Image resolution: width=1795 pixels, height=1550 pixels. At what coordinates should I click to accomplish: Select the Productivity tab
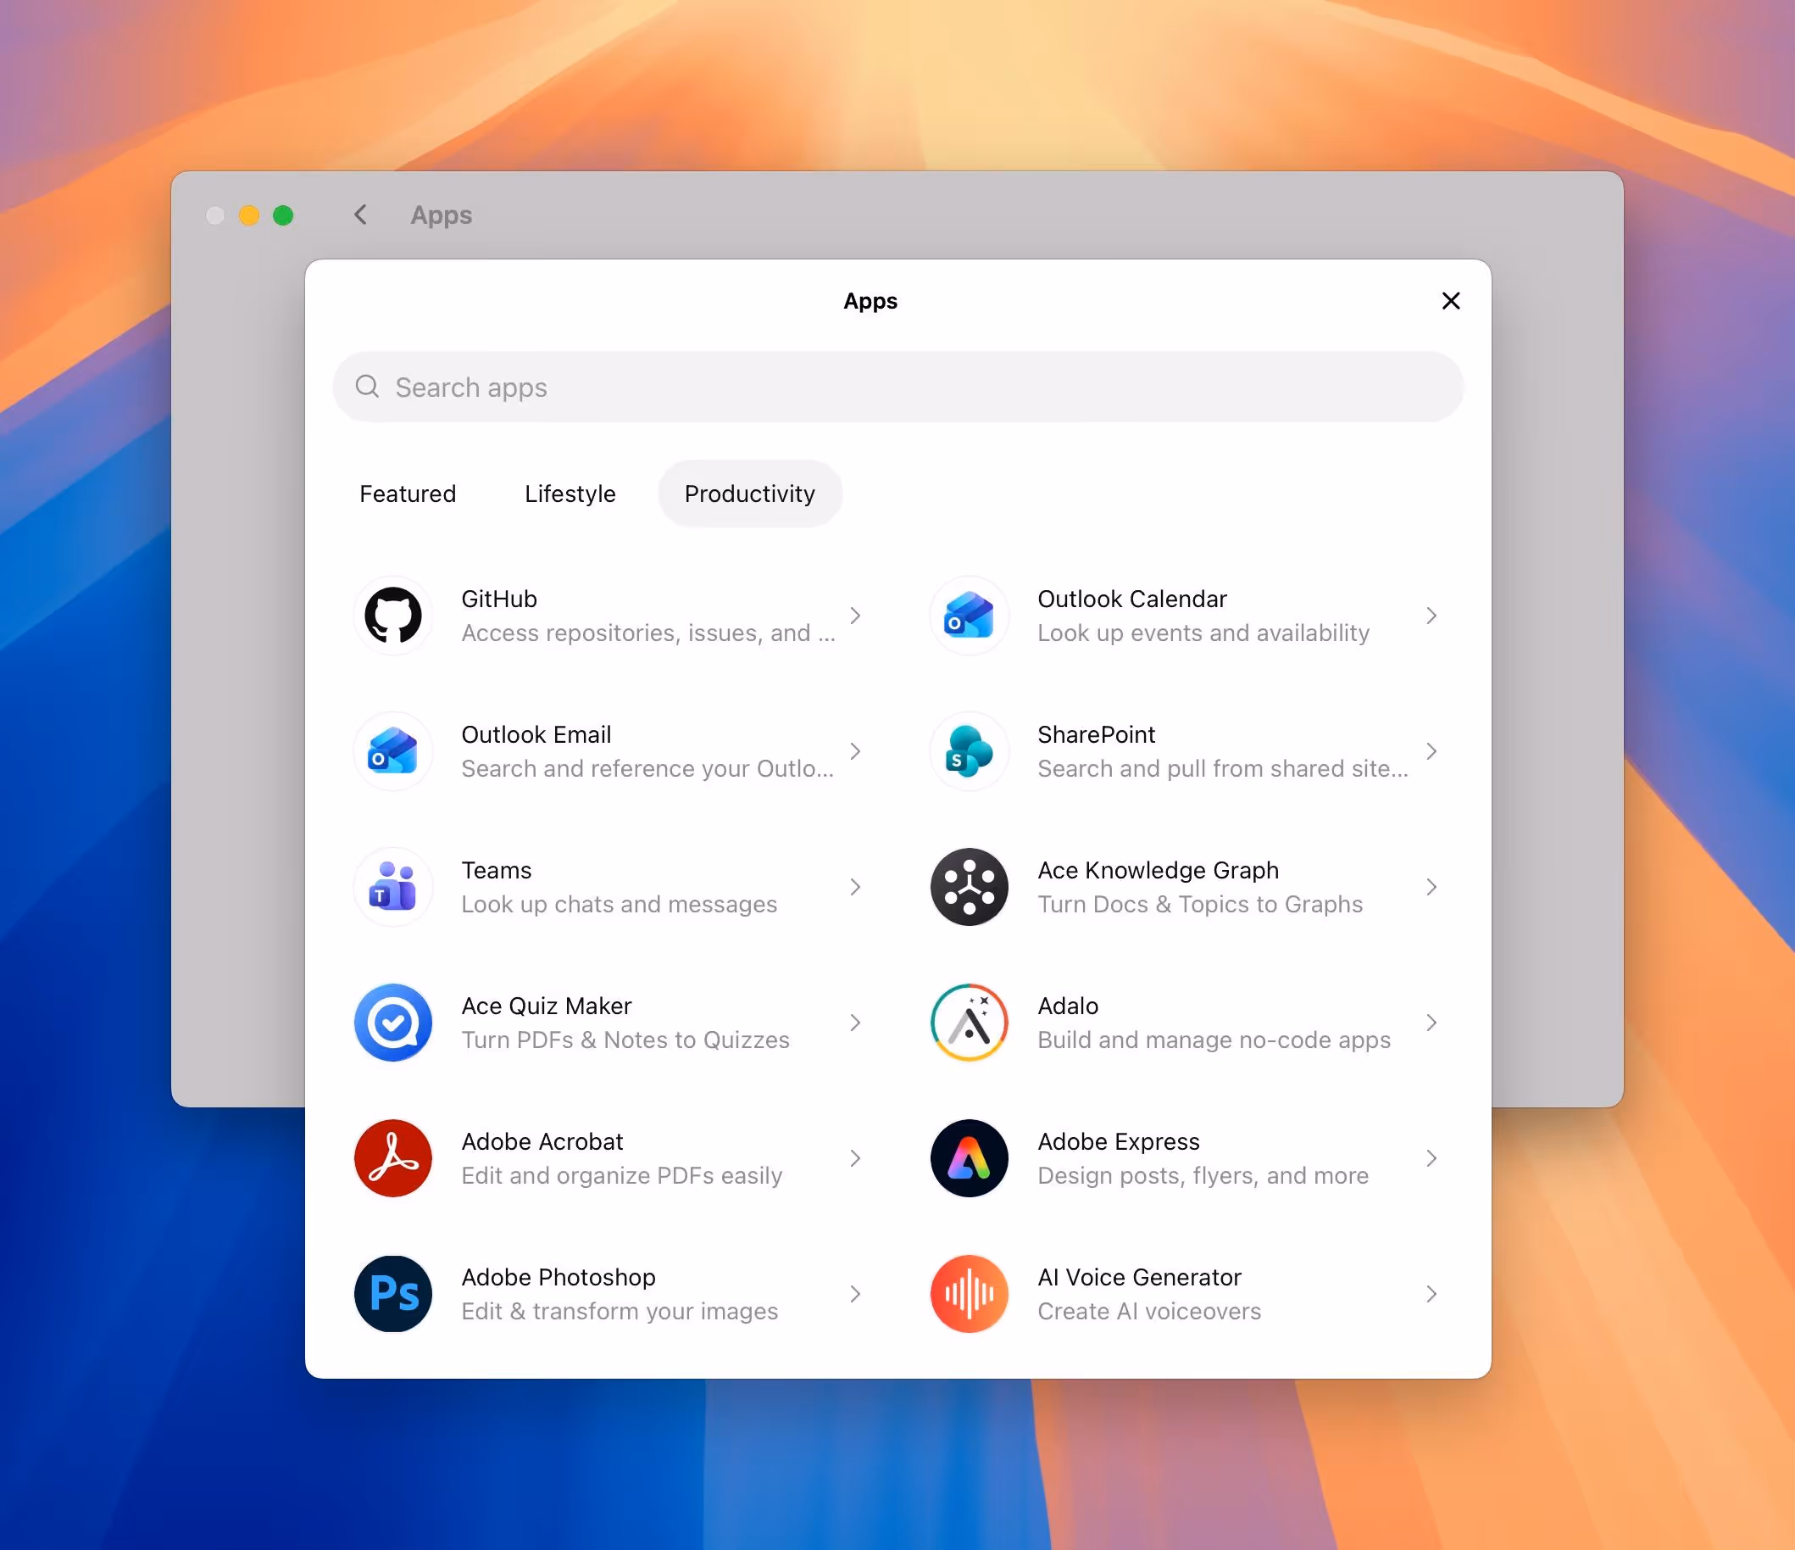coord(750,493)
